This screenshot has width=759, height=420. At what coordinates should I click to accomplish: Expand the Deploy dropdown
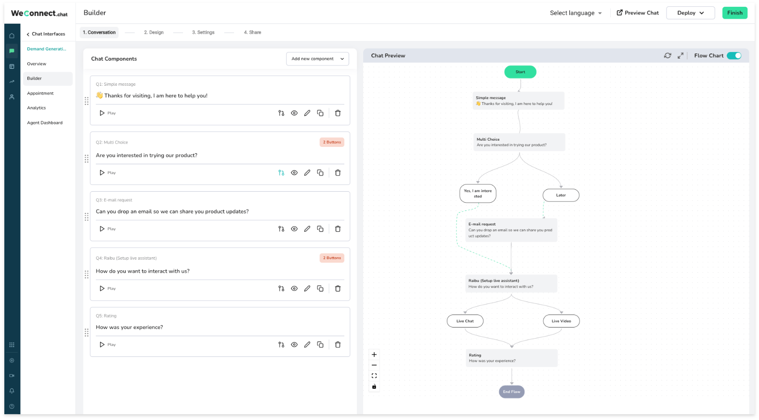pos(691,13)
